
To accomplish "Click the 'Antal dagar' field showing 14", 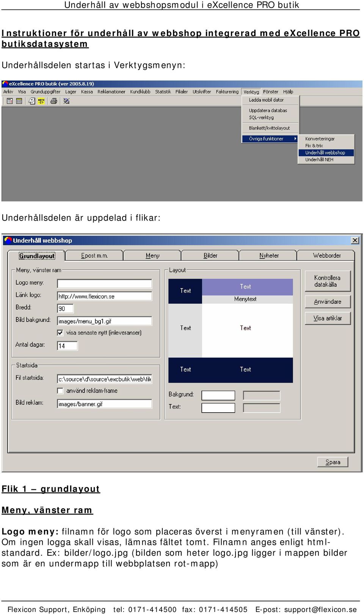I will pos(67,345).
